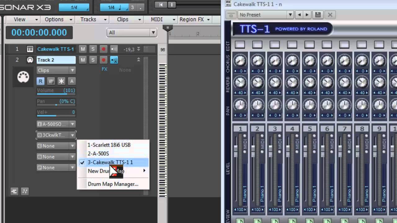Delete the TTS-1 preset with the X icon
Screen dimensions: 397x223
tap(330, 15)
